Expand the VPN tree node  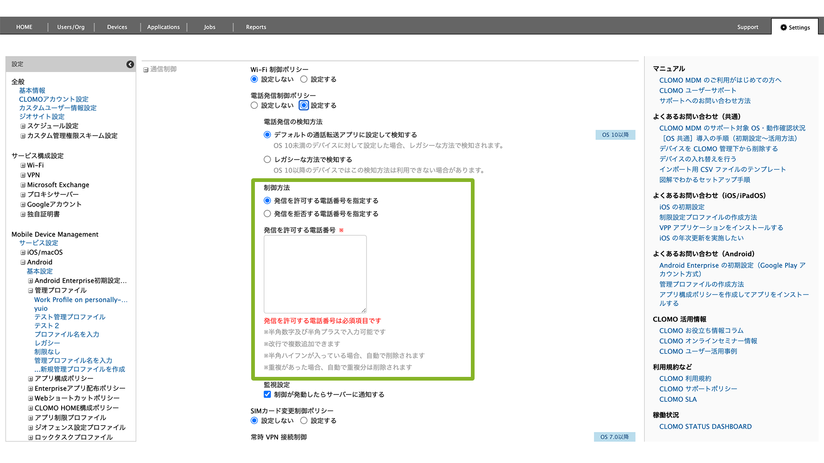23,175
